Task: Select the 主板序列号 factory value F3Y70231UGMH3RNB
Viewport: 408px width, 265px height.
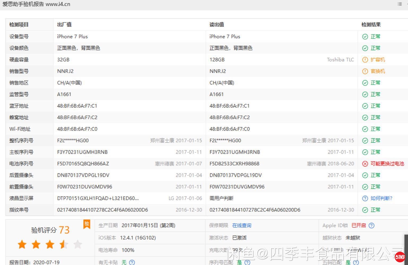Action: 82,152
